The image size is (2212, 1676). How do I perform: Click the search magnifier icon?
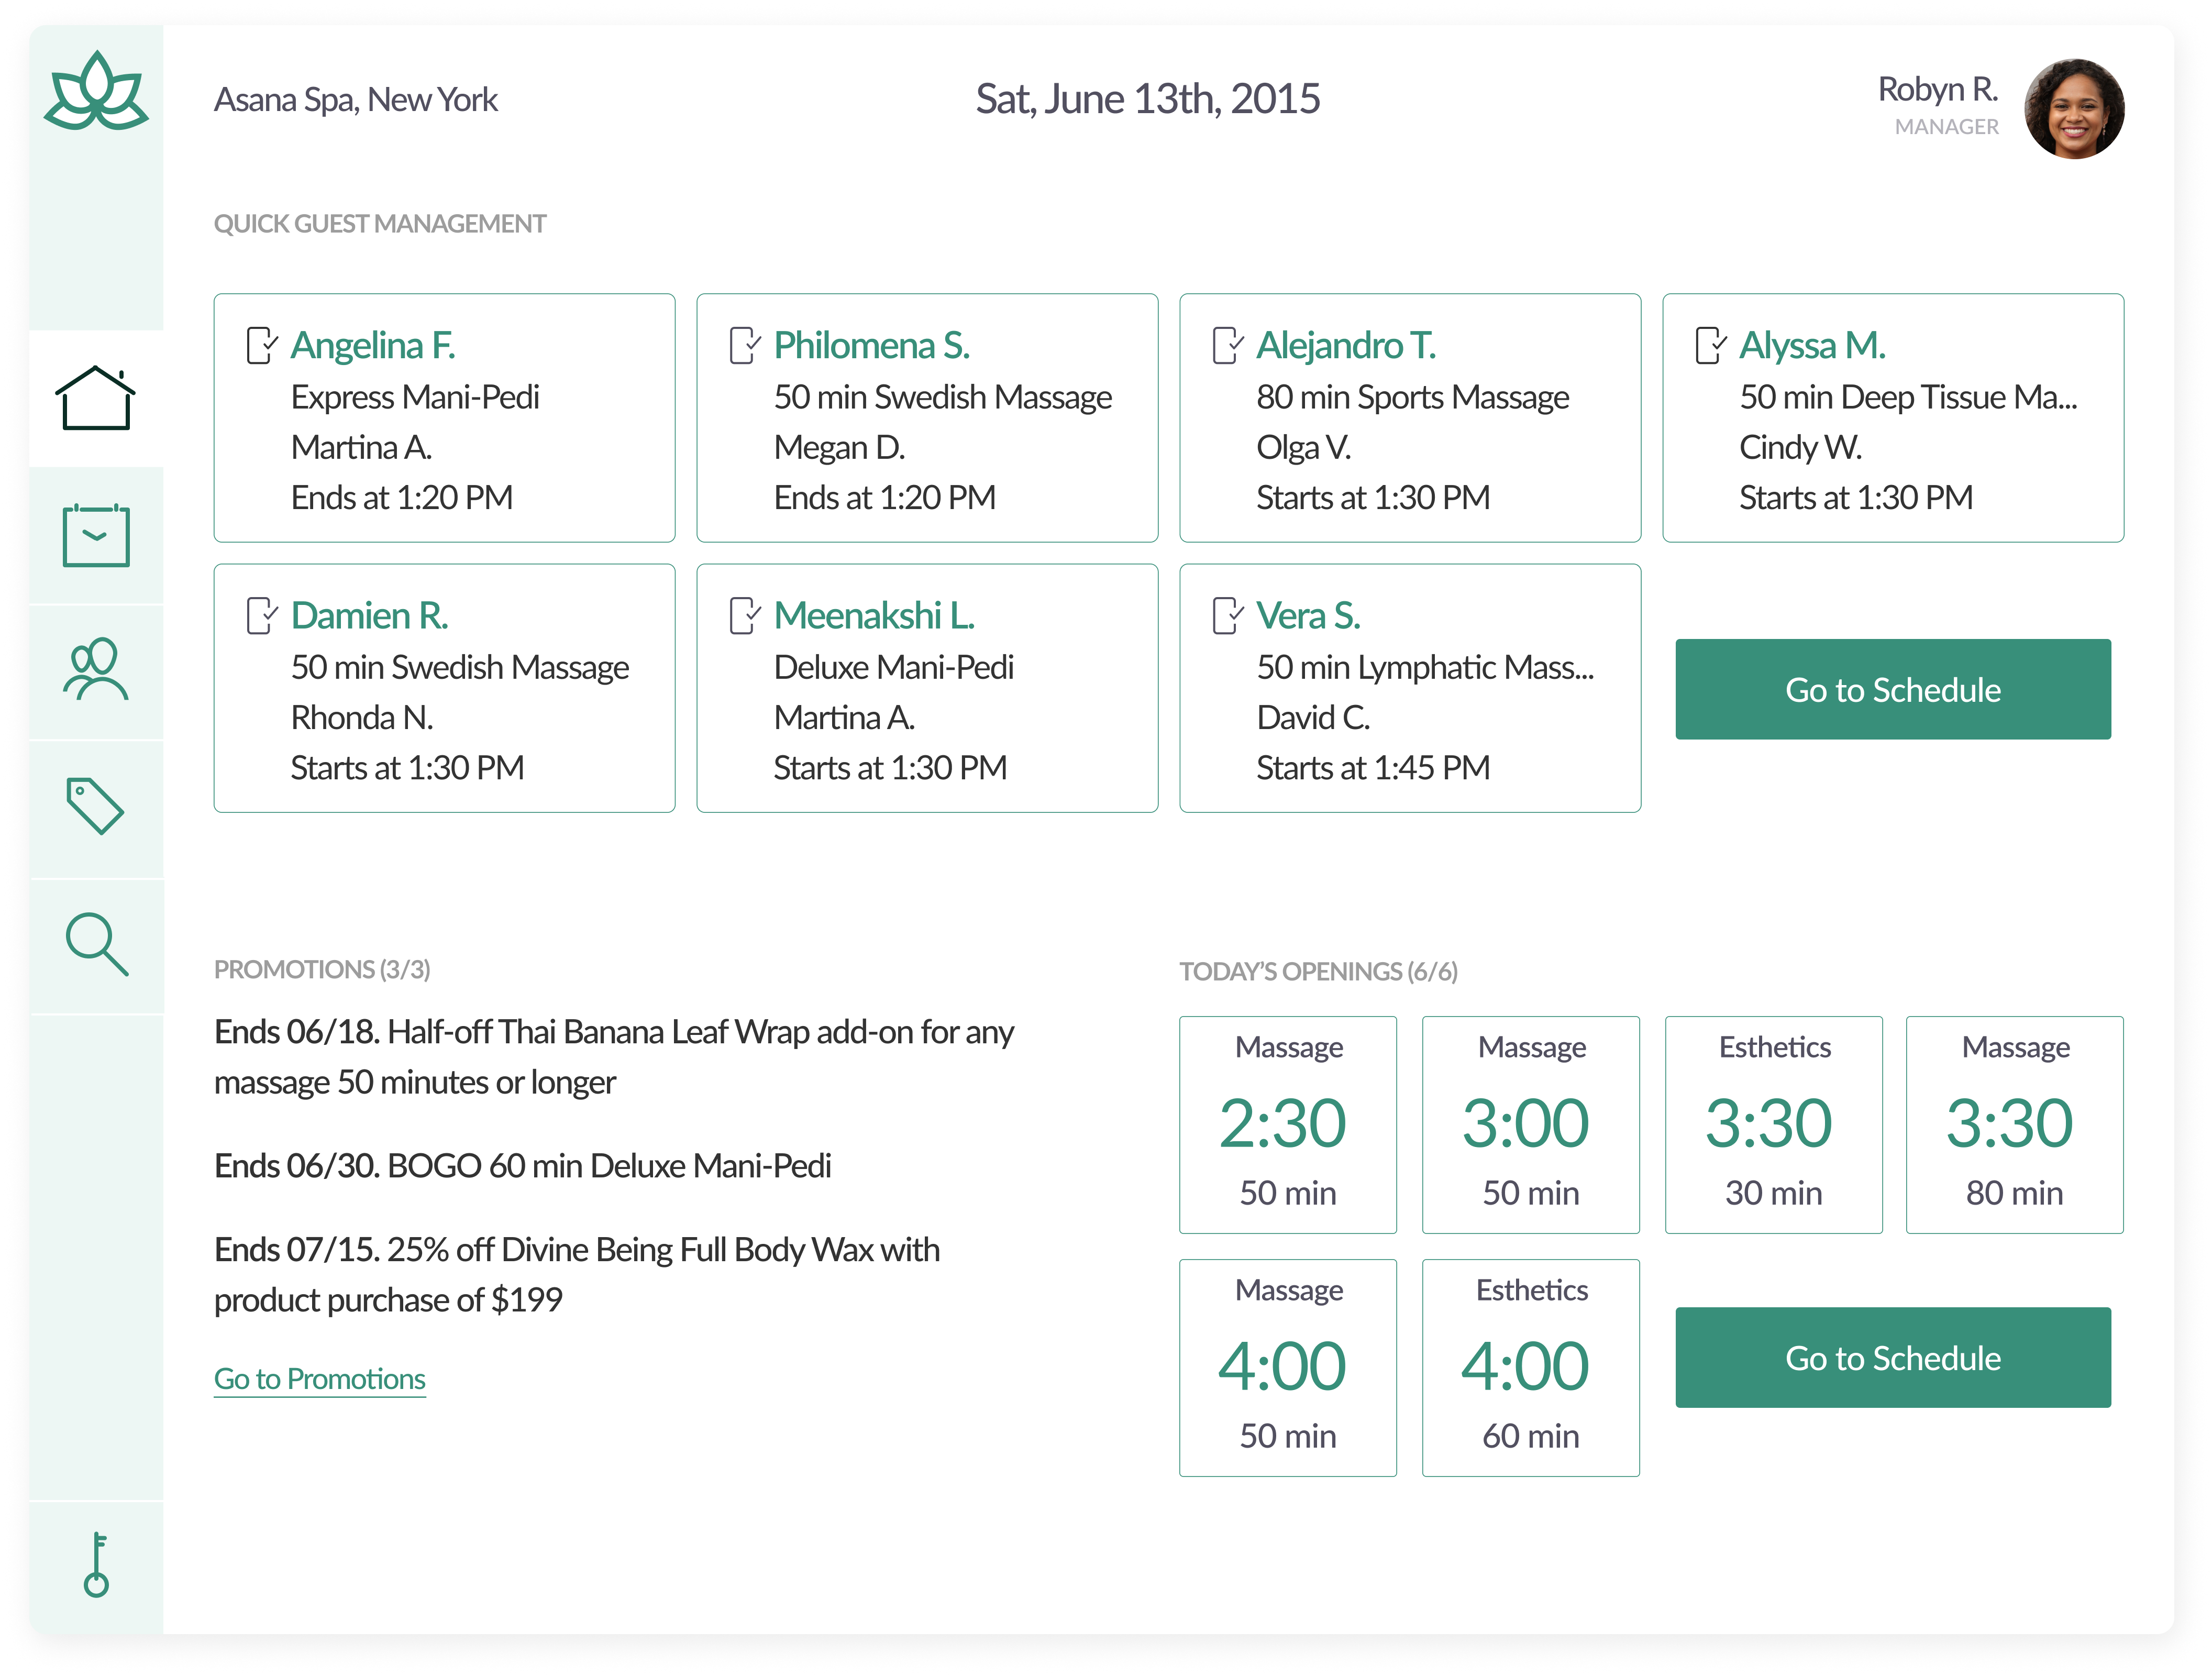(x=96, y=944)
